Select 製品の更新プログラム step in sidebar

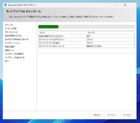[13, 36]
